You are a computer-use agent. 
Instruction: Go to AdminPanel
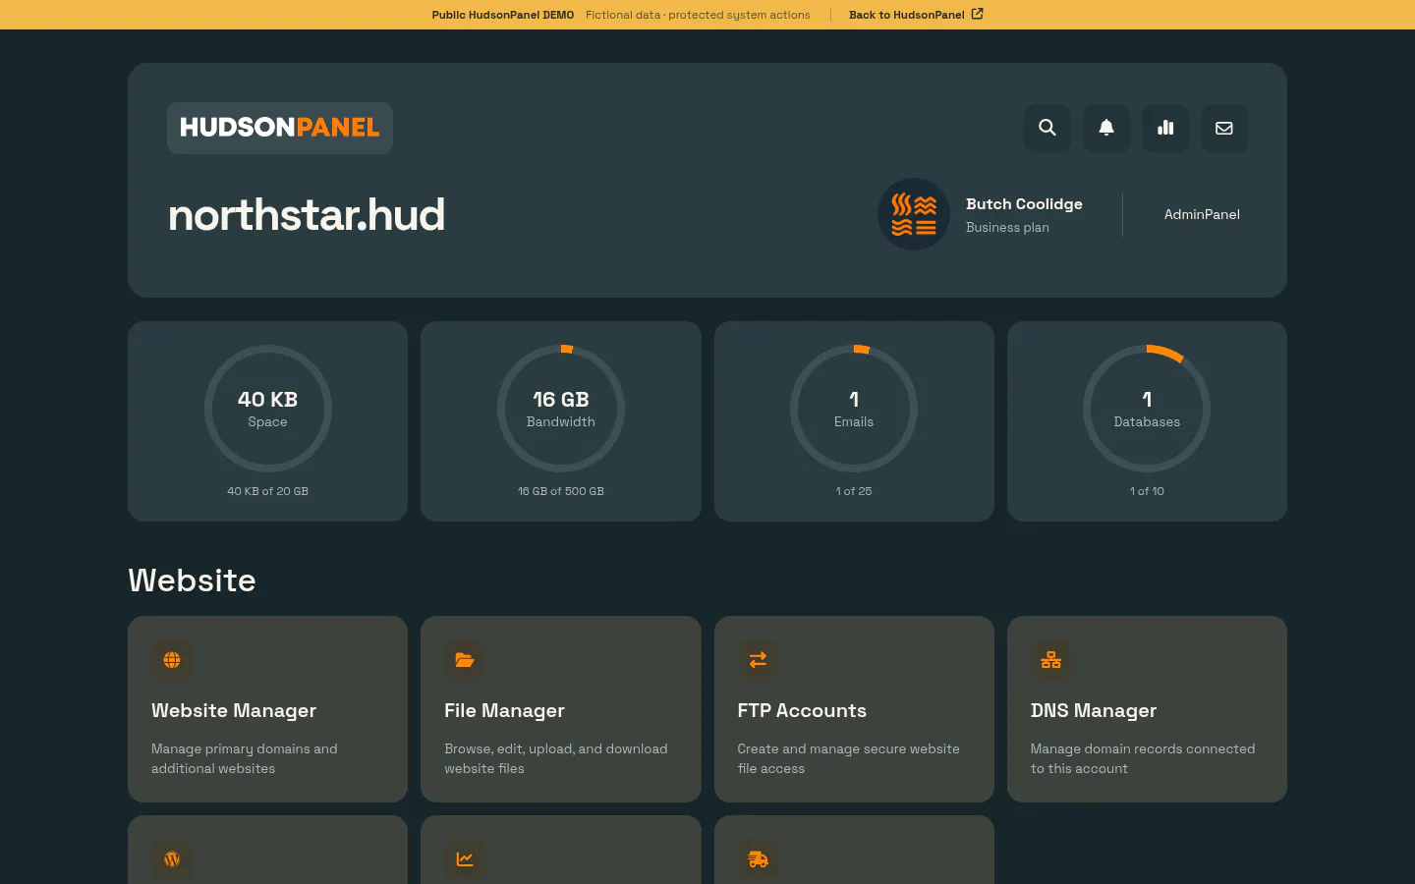coord(1202,214)
